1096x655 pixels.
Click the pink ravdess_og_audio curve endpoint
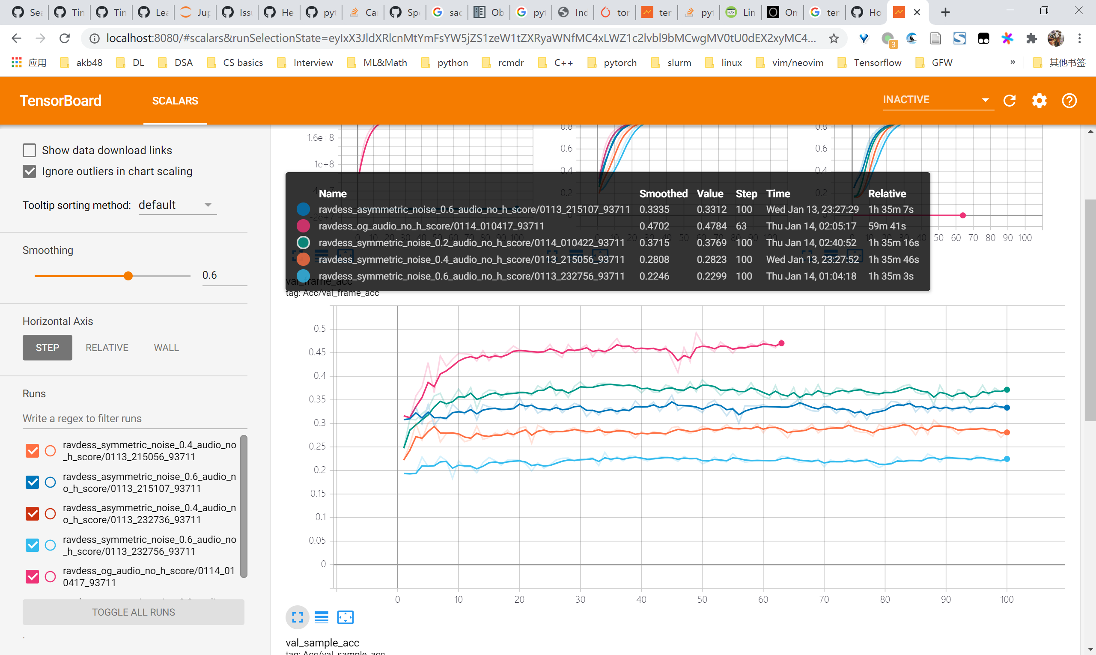pos(781,343)
